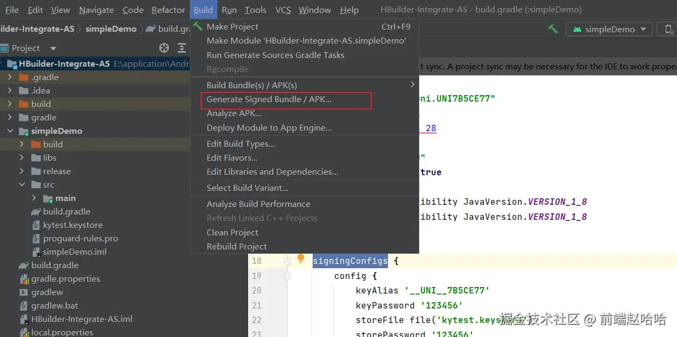Expand the .gradle folder arrow
The image size is (677, 337).
(10, 77)
